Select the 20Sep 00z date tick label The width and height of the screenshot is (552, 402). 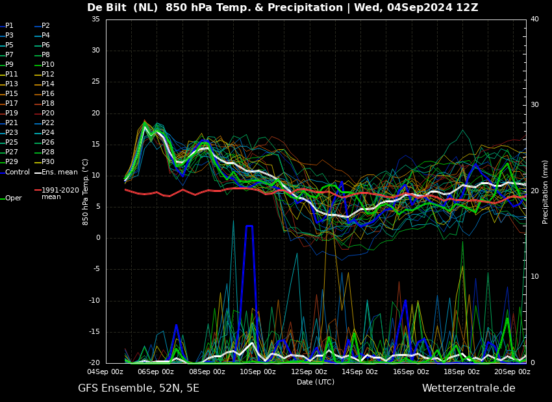point(512,372)
